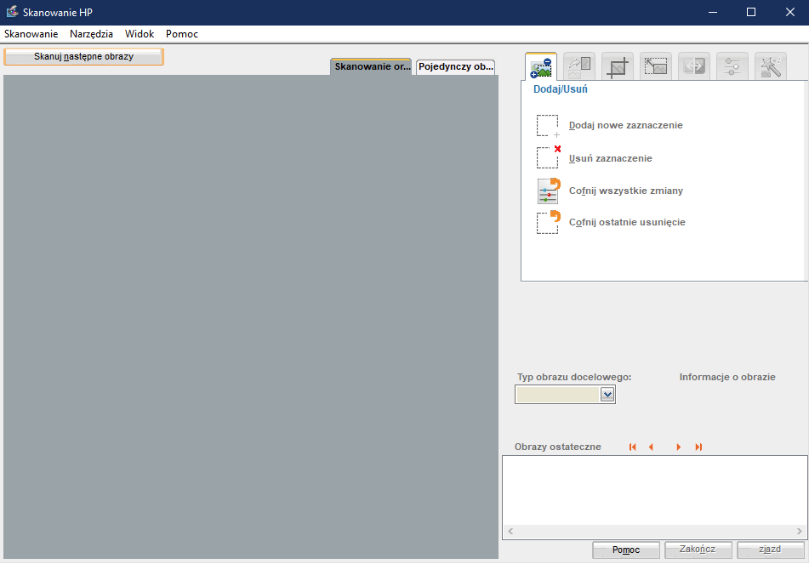Select the crop tool on the toolbar

[x=617, y=66]
